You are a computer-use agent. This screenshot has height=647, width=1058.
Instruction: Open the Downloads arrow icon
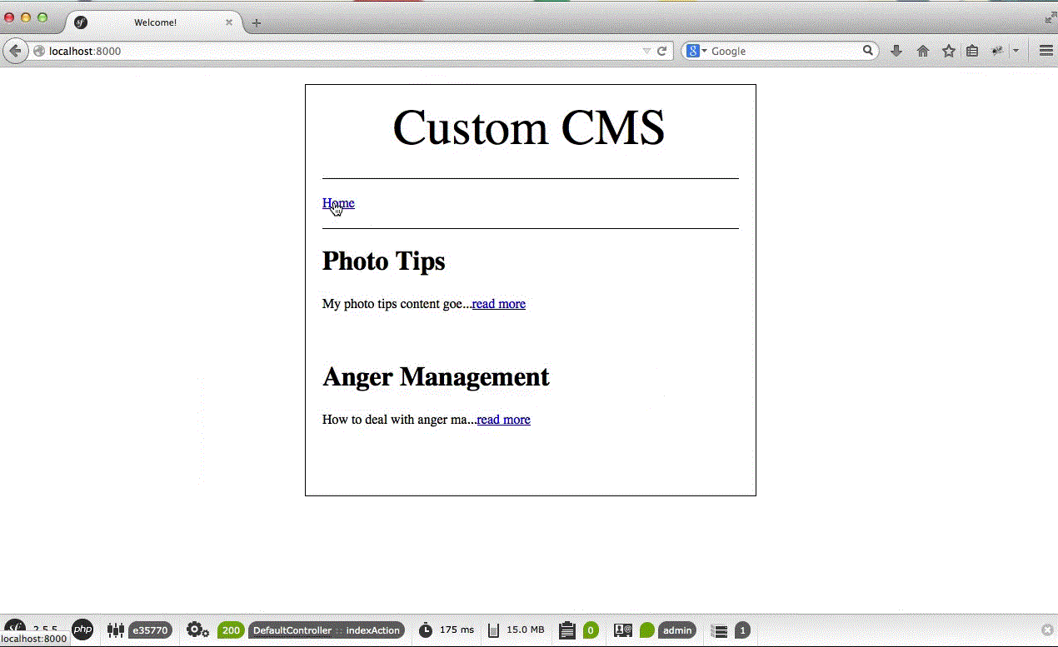pyautogui.click(x=896, y=51)
